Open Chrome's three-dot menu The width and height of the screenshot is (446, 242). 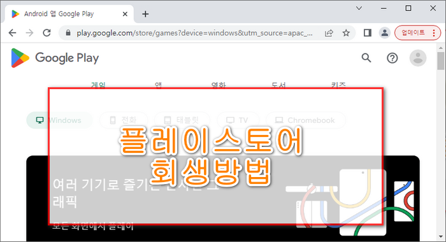tap(434, 33)
